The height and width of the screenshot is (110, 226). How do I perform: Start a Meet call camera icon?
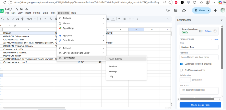click(x=184, y=10)
